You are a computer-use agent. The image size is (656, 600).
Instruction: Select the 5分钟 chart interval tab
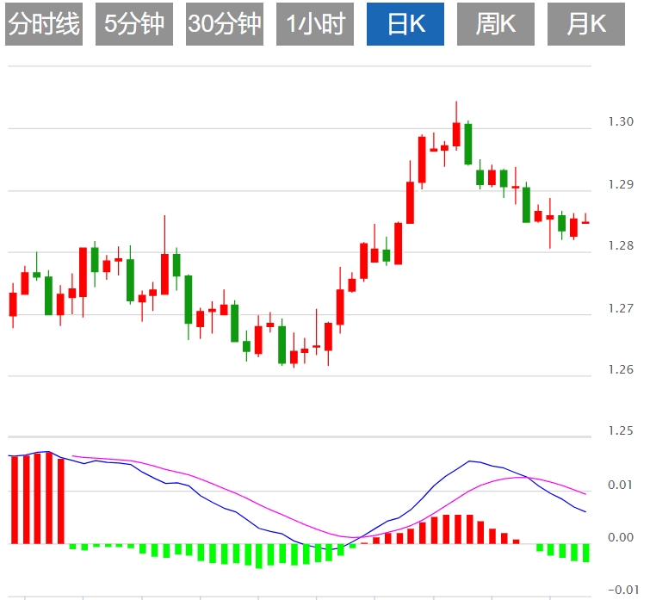tap(134, 24)
